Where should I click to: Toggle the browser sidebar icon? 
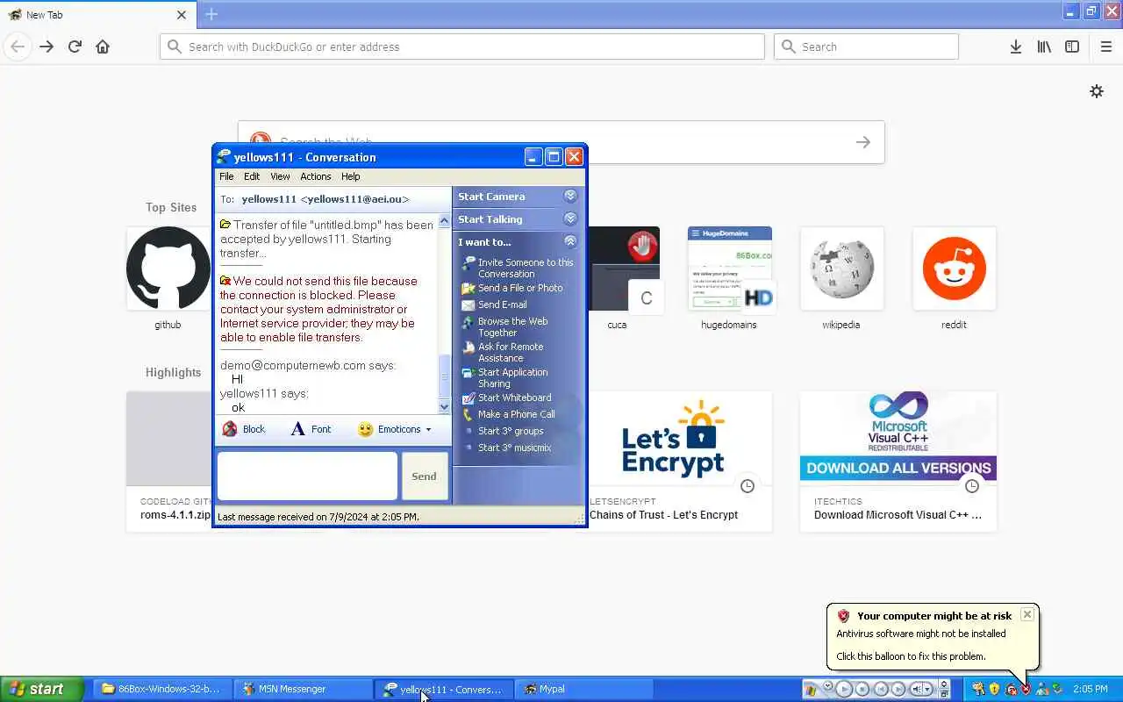tap(1072, 47)
